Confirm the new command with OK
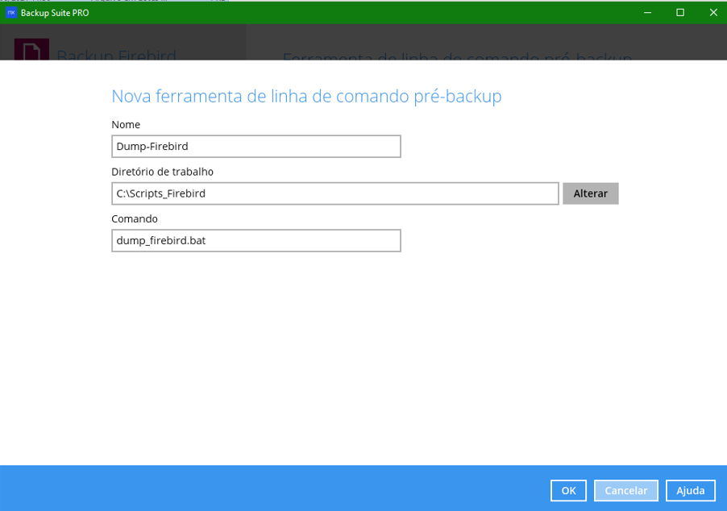 point(568,490)
